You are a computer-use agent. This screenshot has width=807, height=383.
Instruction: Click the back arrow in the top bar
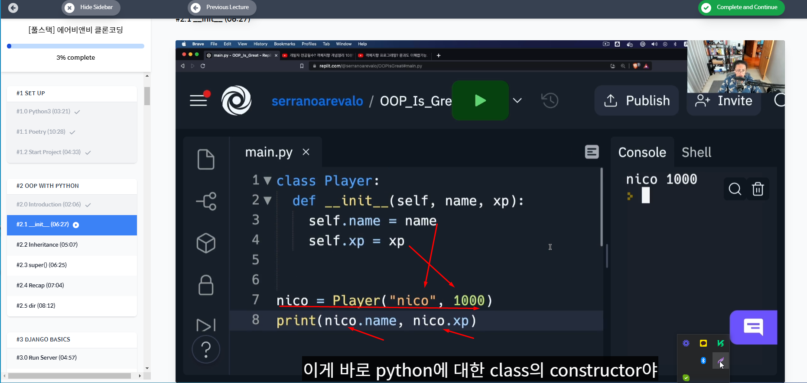pyautogui.click(x=13, y=7)
